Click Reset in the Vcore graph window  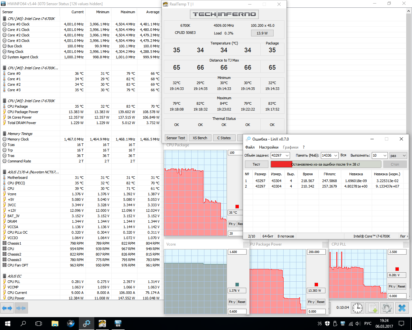pyautogui.click(x=242, y=302)
